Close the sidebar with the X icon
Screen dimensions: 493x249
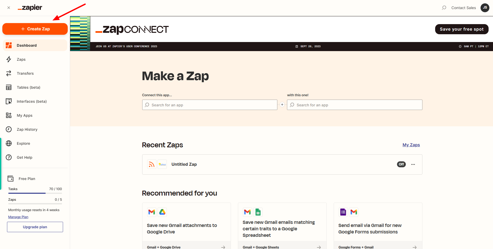tap(9, 8)
